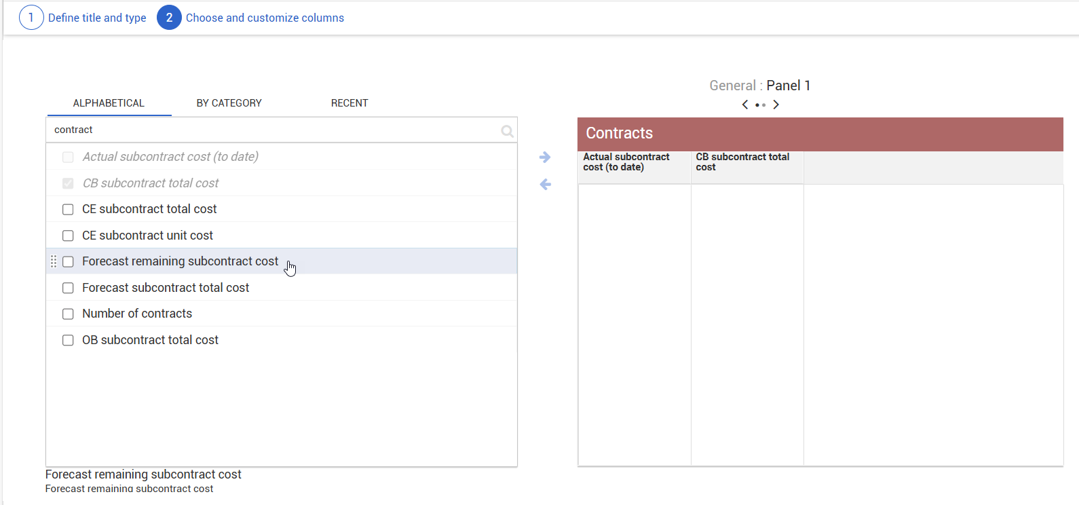Image resolution: width=1079 pixels, height=505 pixels.
Task: Click the right arrow to add column
Action: 545,157
